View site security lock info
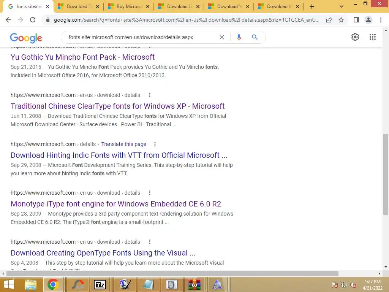This screenshot has width=389, height=292. 48,20
